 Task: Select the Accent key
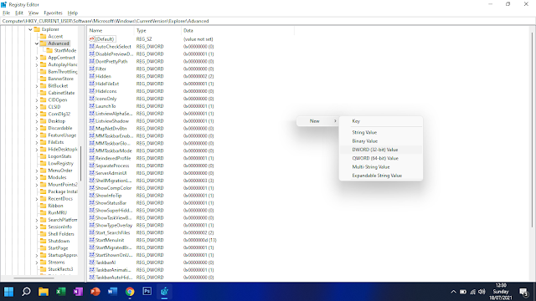coord(55,37)
